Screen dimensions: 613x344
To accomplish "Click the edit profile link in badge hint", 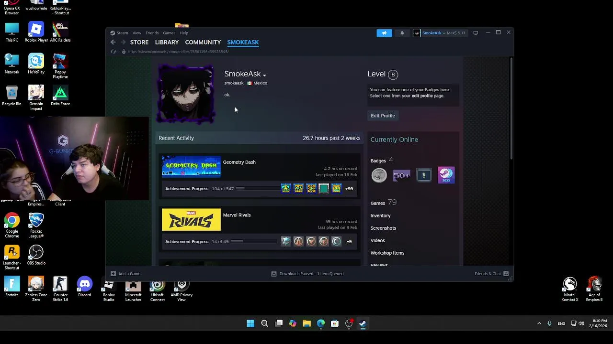I will click(422, 96).
